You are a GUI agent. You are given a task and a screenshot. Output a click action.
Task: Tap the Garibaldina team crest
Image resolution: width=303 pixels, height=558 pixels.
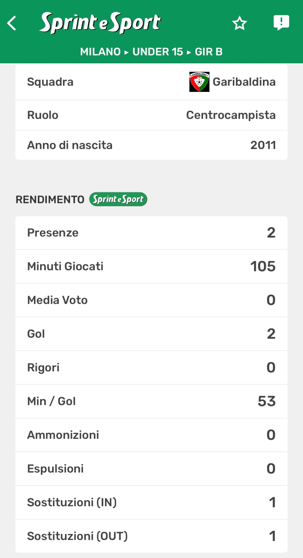pos(199,82)
